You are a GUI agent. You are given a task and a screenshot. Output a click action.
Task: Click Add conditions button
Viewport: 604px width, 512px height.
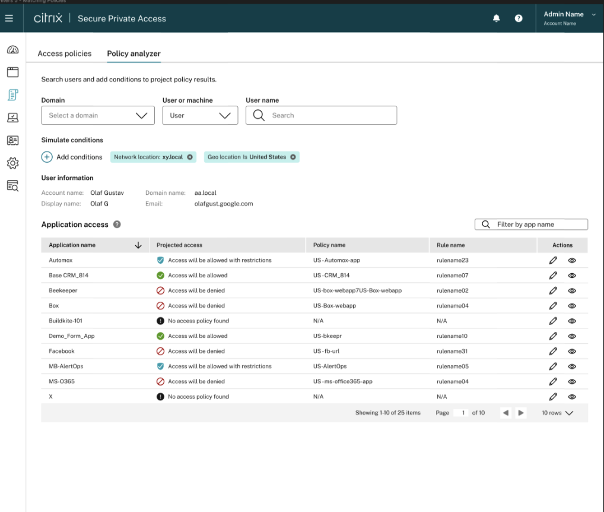click(72, 157)
